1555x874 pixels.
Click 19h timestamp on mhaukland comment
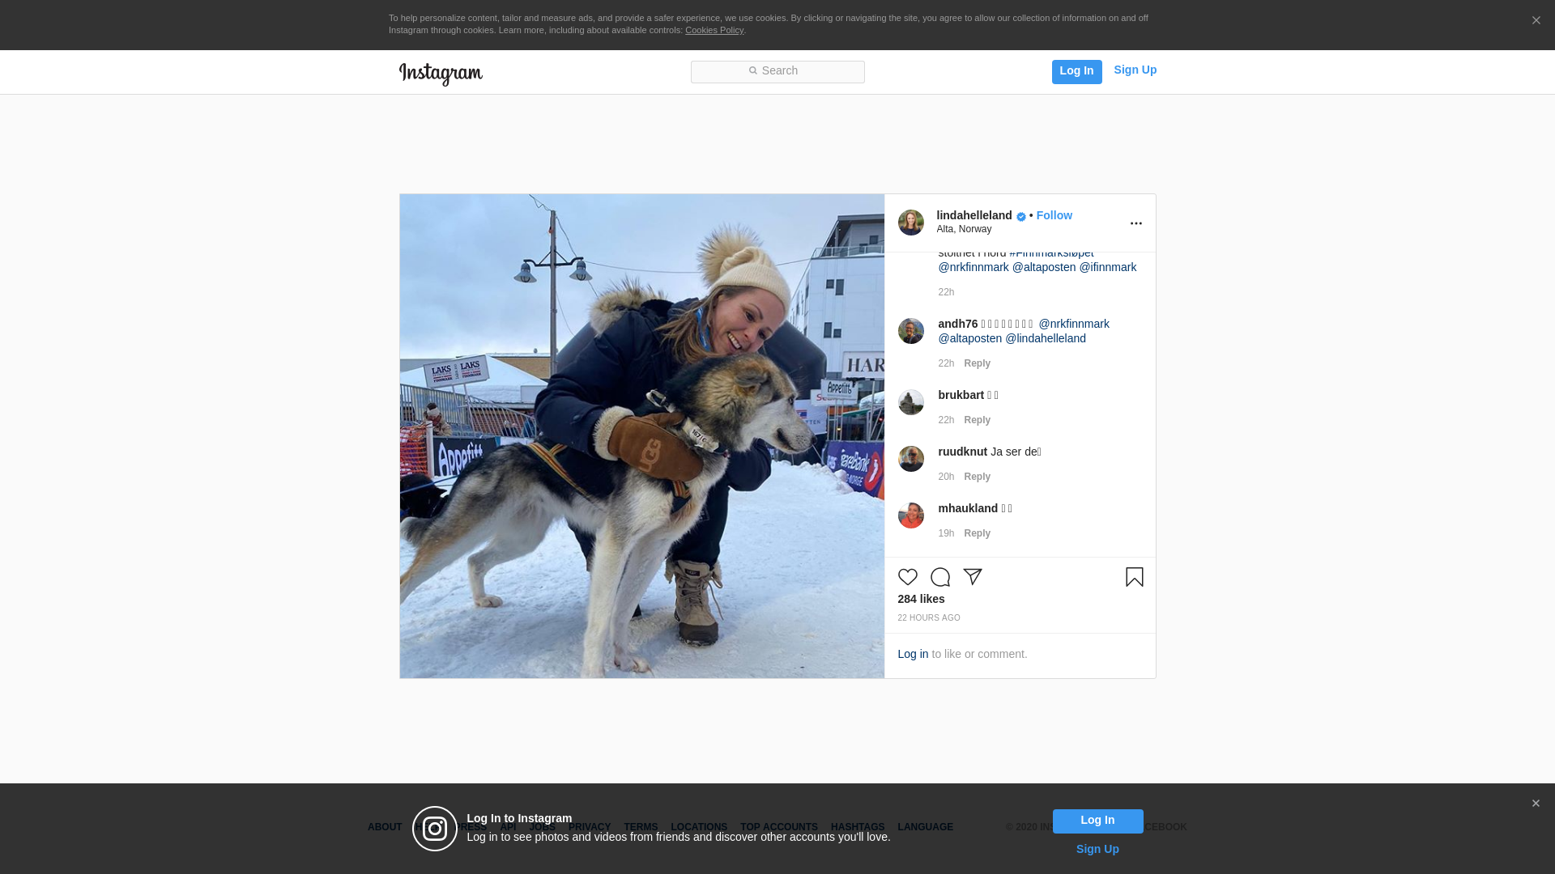(946, 533)
